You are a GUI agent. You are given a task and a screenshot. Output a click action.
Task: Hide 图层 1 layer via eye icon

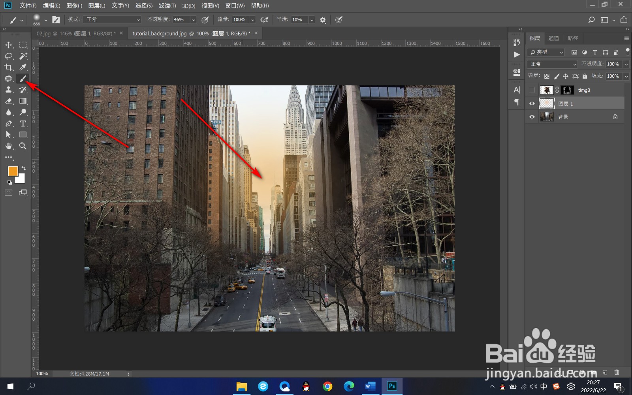pyautogui.click(x=532, y=103)
